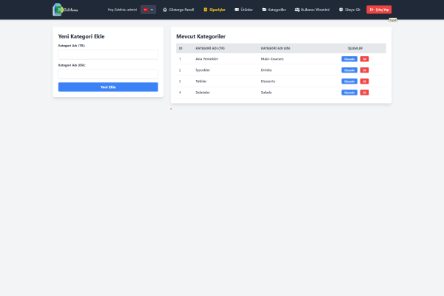This screenshot has width=444, height=296.
Task: Click the Yeni Ekle button
Action: click(x=108, y=87)
